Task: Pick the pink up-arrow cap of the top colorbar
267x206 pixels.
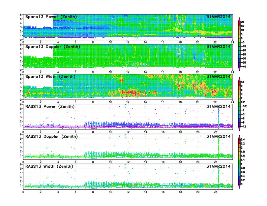Action: 239,20
